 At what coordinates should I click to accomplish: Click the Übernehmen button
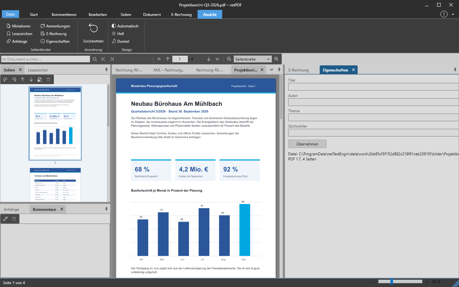(x=307, y=144)
